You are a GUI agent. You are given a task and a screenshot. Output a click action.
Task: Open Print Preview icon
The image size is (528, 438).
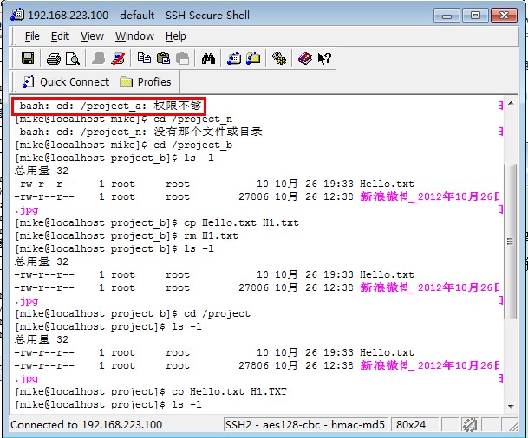73,59
